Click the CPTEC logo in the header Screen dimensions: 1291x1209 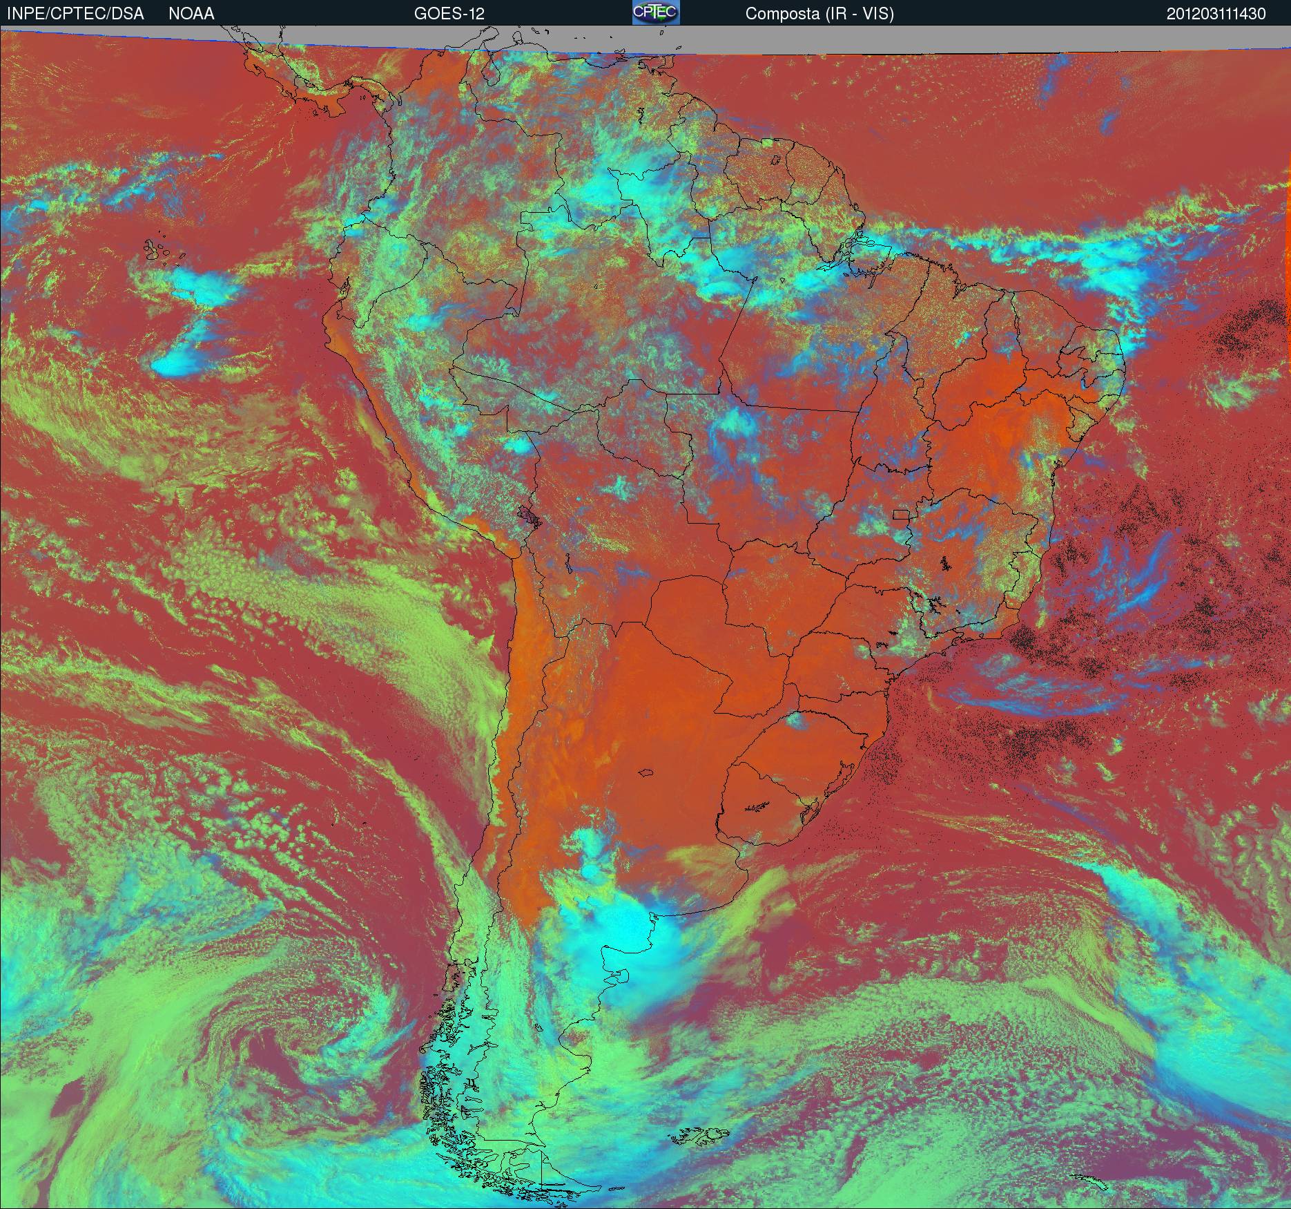tap(656, 12)
